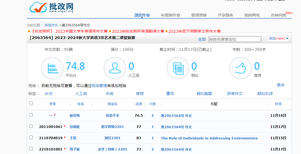Click the 班级管理 link
Viewport: 301px width, 154px height.
[99, 86]
